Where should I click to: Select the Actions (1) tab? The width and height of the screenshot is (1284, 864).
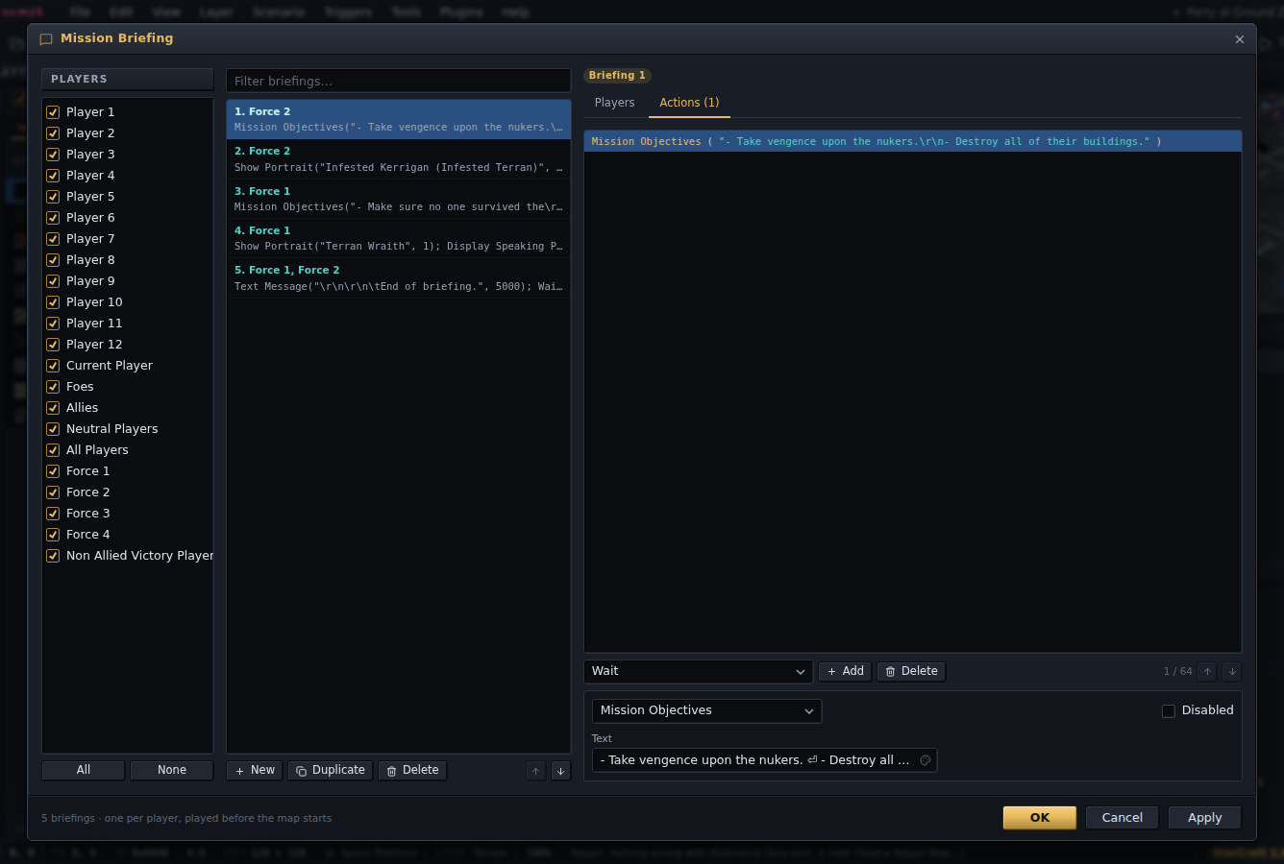pyautogui.click(x=689, y=103)
